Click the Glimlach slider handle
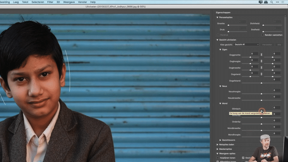The width and height of the screenshot is (288, 162). [x=261, y=111]
